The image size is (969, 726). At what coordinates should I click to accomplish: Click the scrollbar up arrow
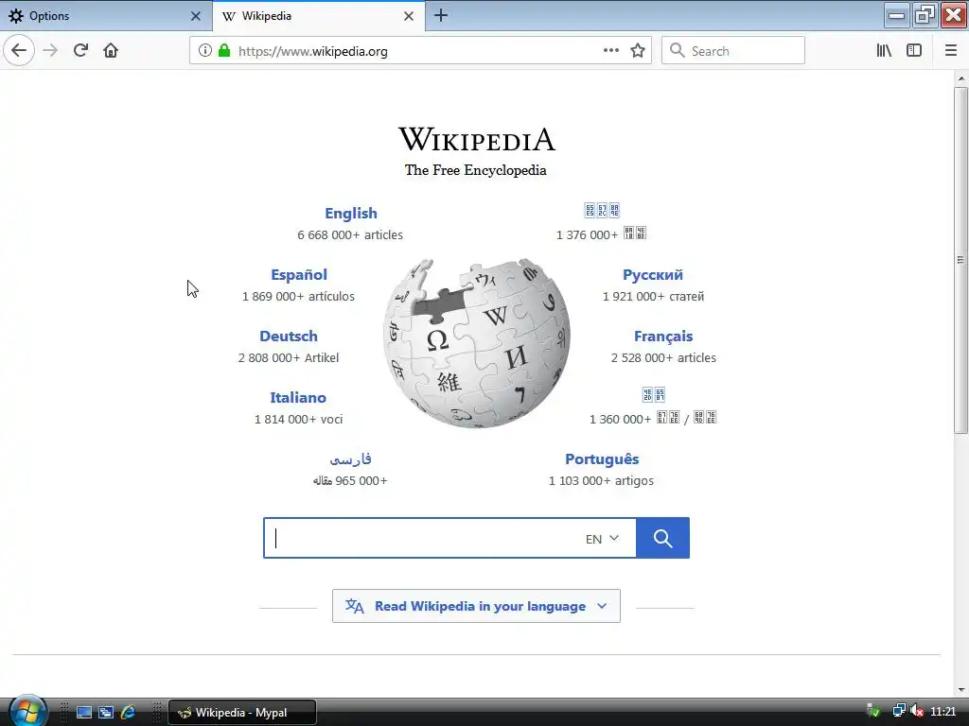click(x=960, y=78)
